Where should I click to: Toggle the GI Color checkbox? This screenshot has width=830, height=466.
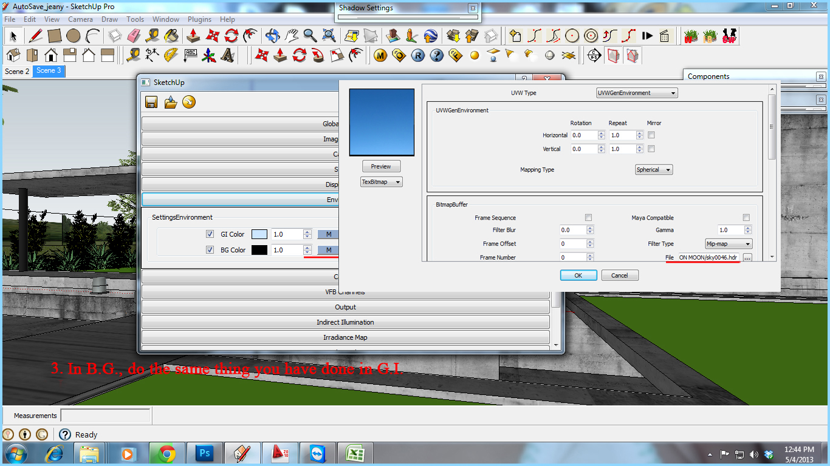pos(210,234)
